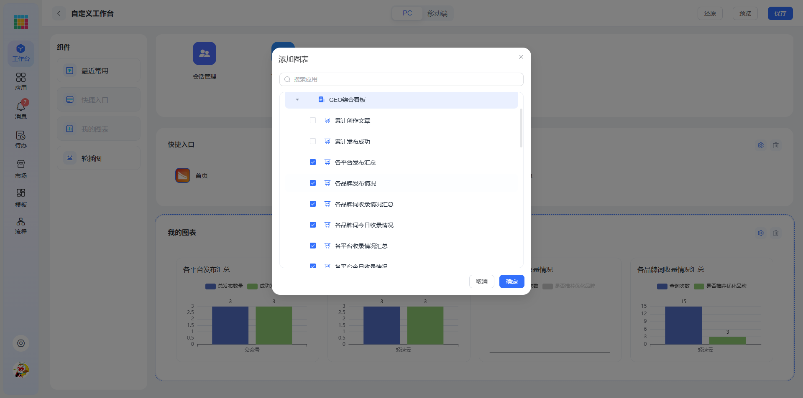Click the 各平台收录情况汇总 row label
Viewport: 803px width, 398px height.
pos(361,246)
